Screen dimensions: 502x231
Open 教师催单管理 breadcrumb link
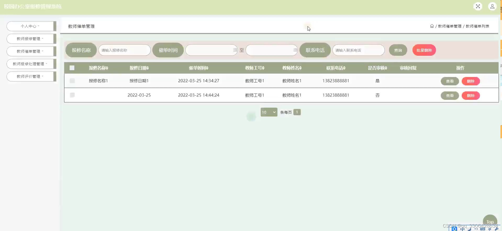coord(450,26)
